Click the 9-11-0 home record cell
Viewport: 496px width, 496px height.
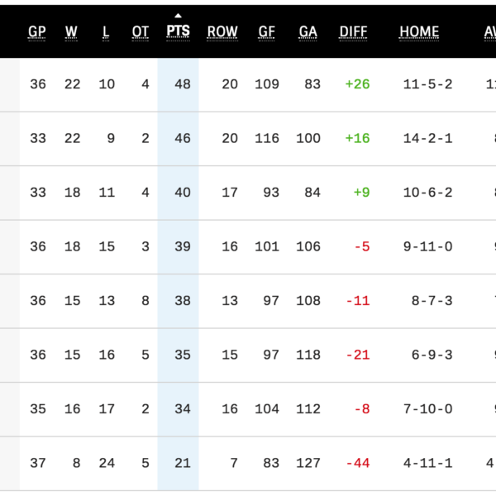(427, 246)
